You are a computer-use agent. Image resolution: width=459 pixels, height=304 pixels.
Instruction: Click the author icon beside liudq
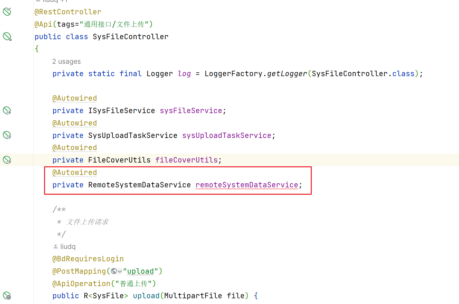[56, 247]
